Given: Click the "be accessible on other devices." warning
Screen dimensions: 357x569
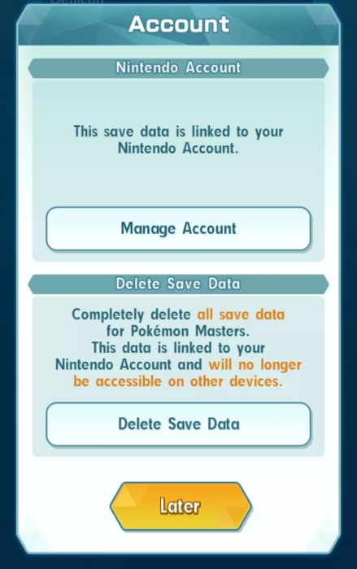Looking at the screenshot, I should (178, 381).
